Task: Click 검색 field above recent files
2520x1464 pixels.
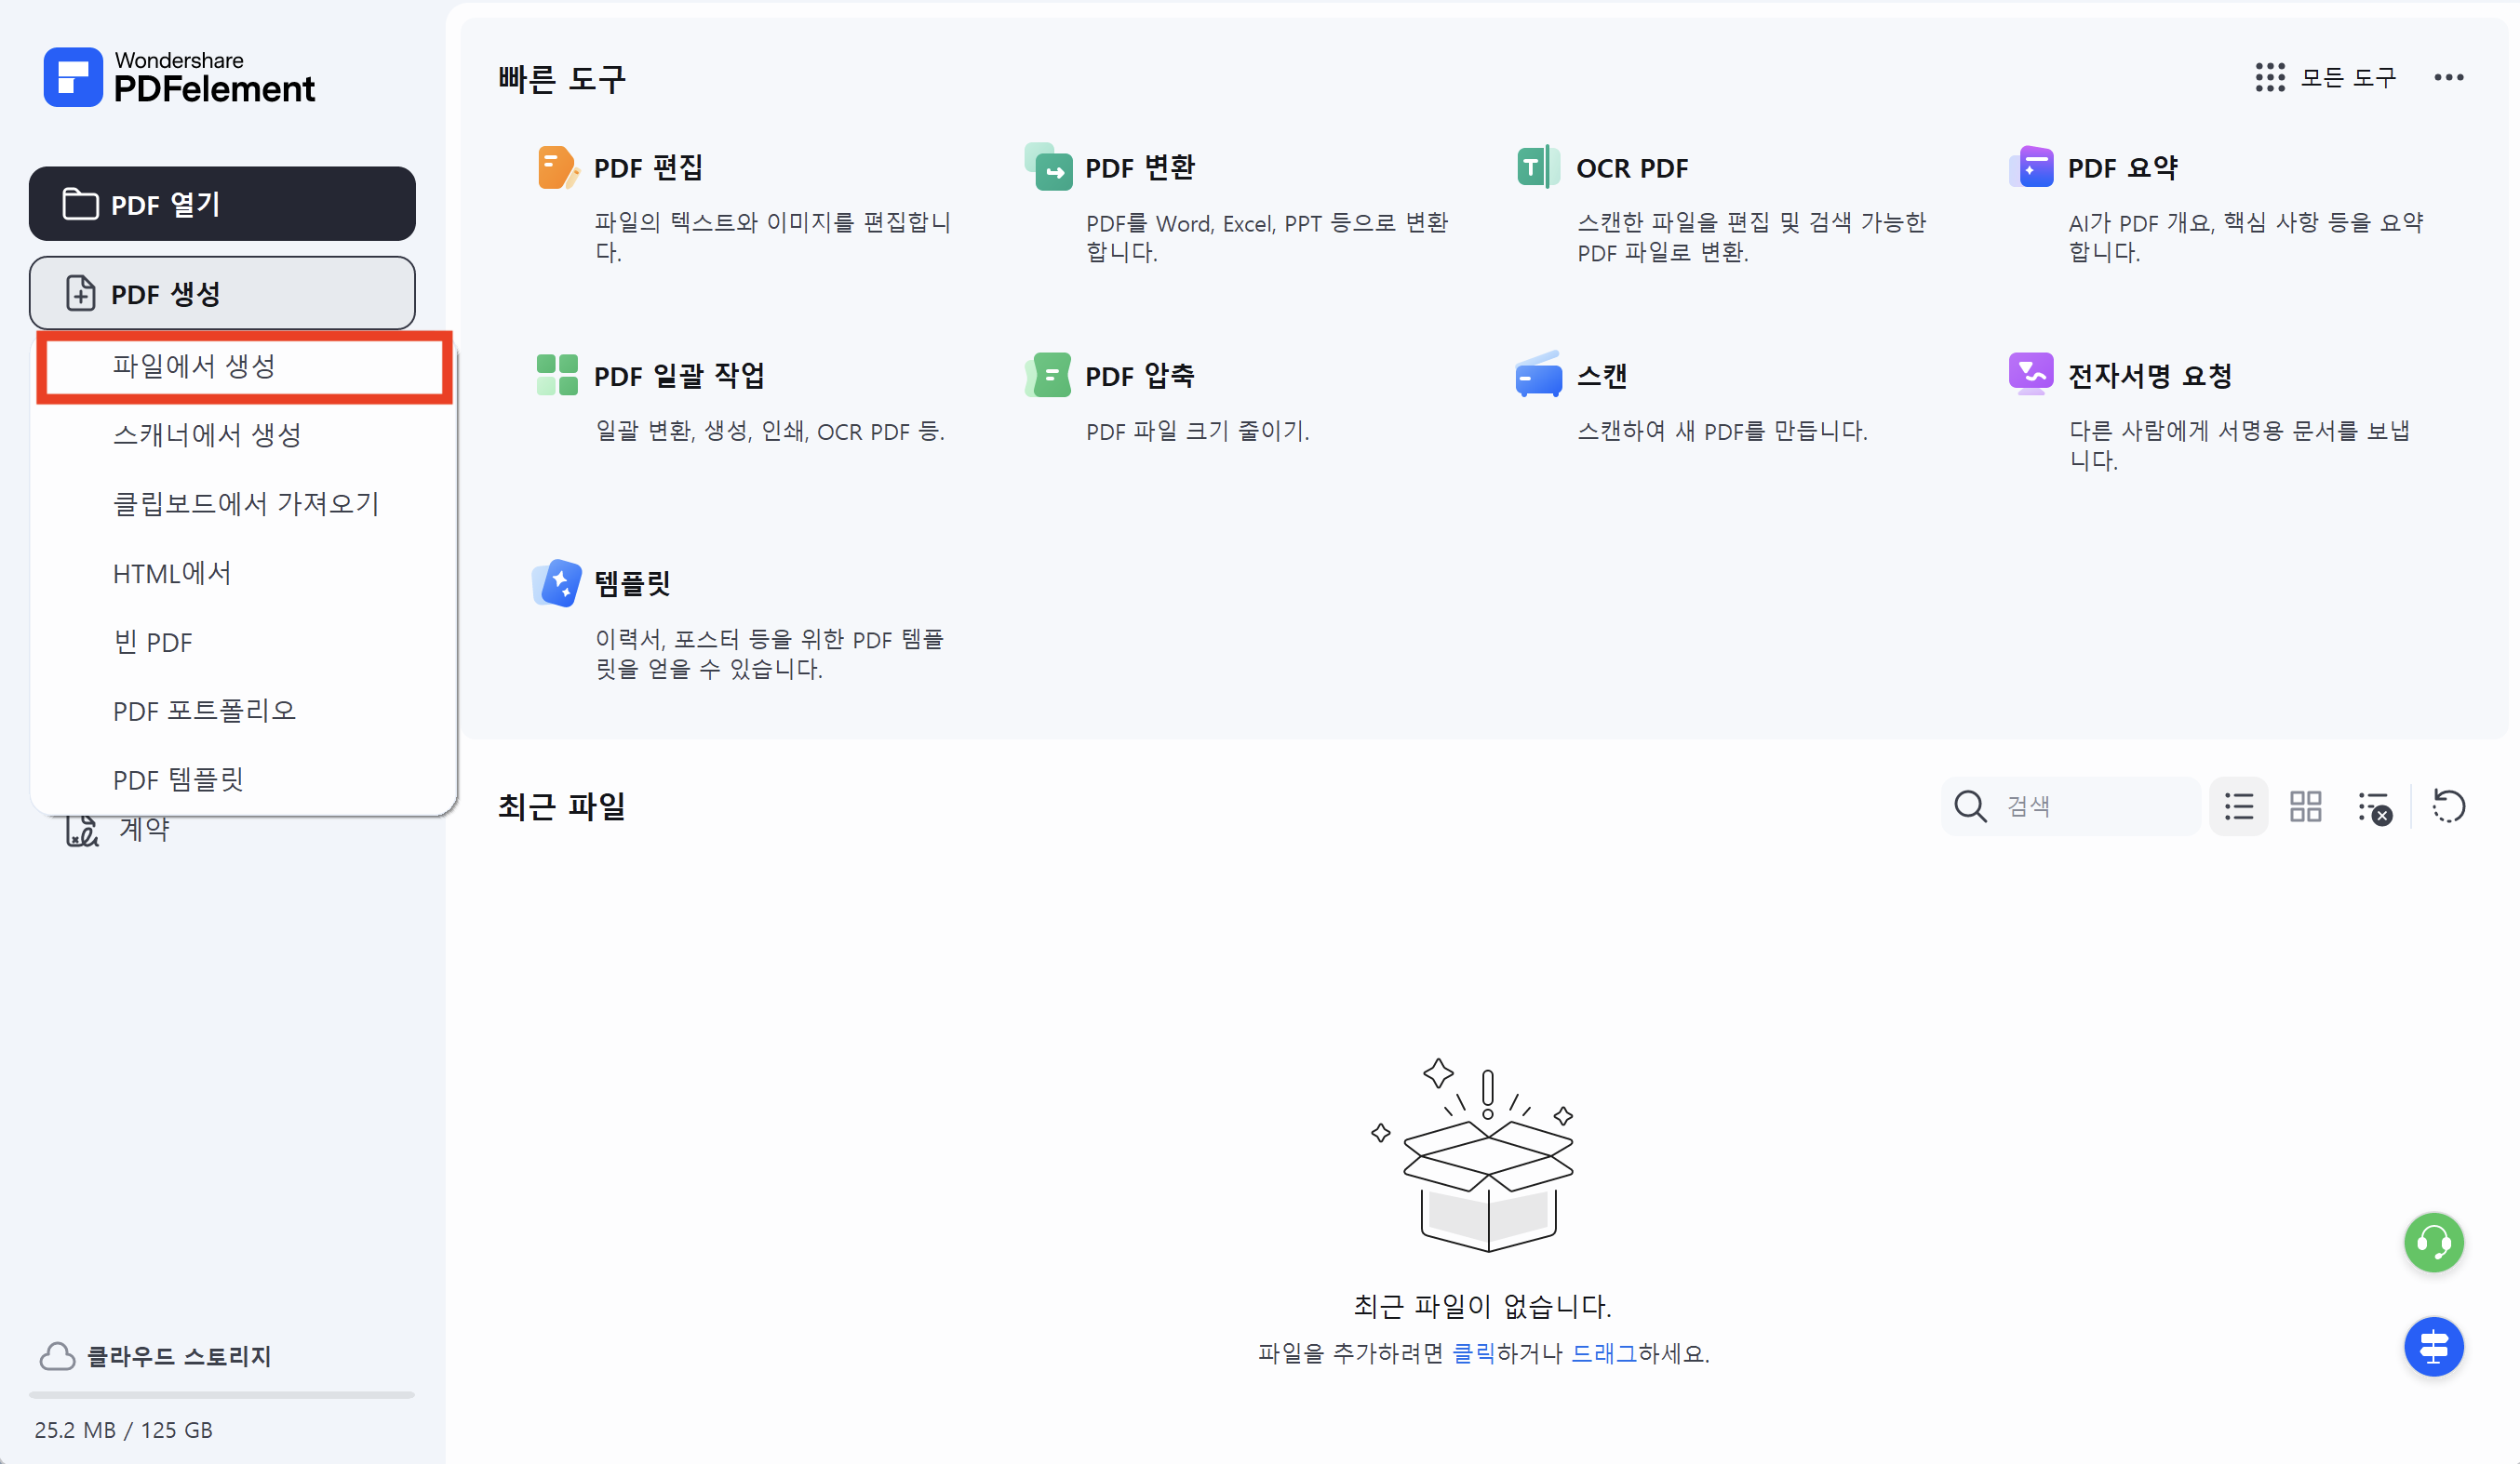Action: click(x=2090, y=805)
